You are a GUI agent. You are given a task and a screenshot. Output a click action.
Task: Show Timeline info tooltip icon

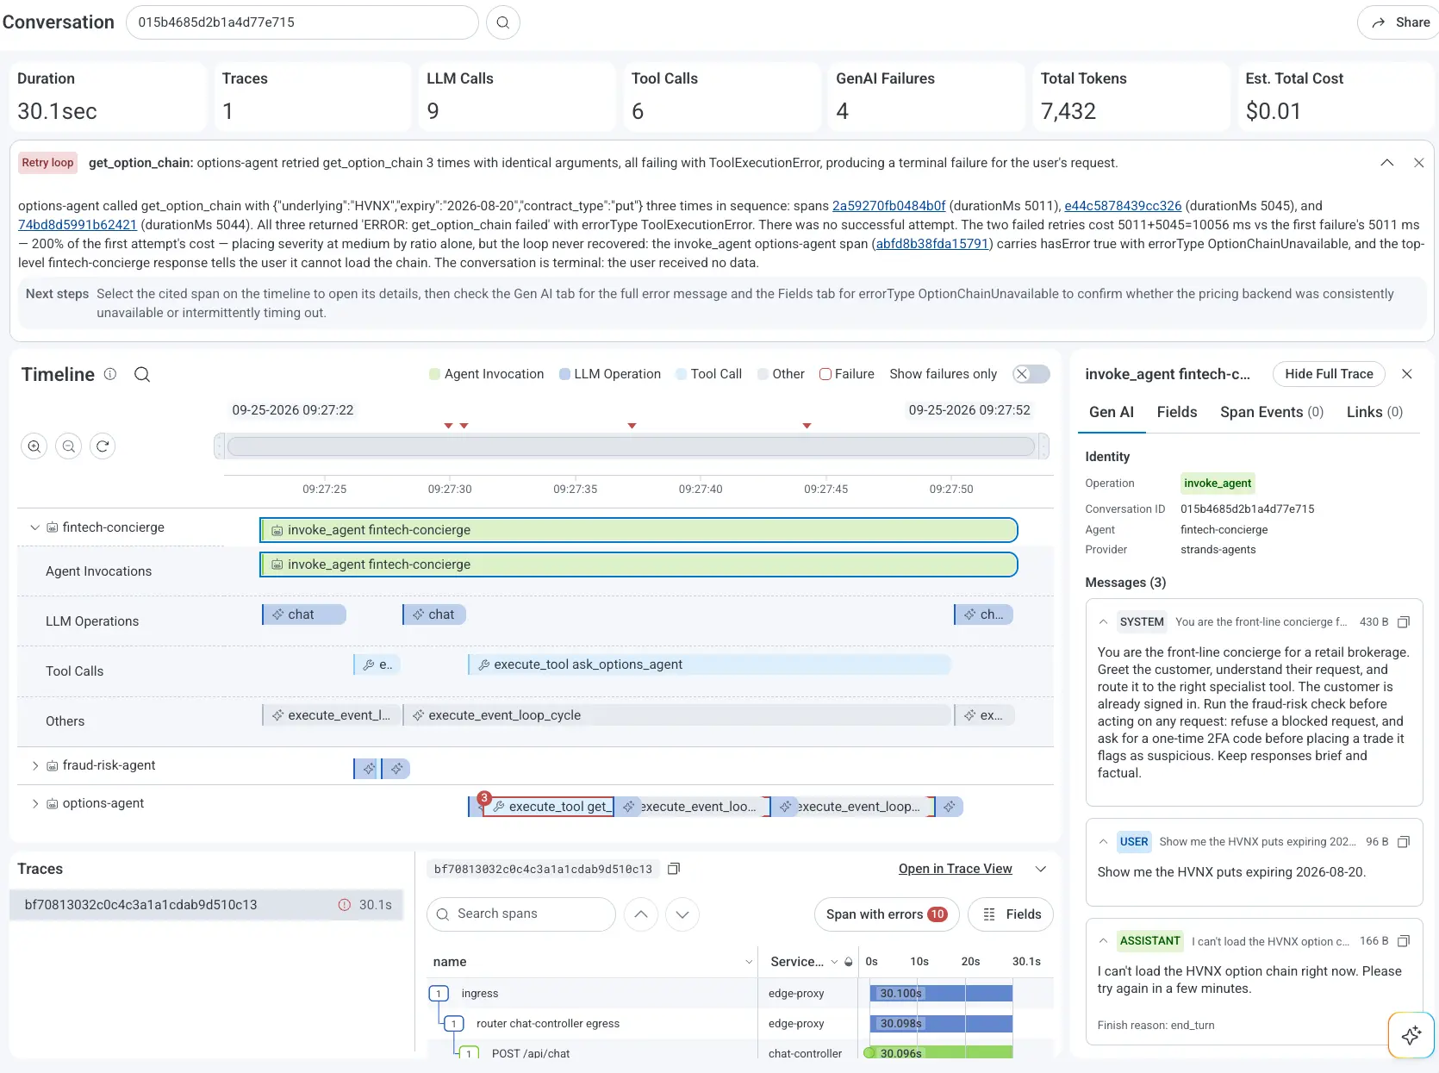coord(110,374)
